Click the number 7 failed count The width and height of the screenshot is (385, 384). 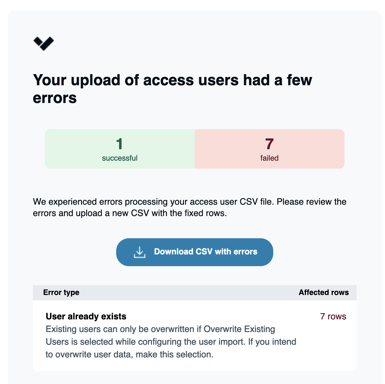pos(269,144)
